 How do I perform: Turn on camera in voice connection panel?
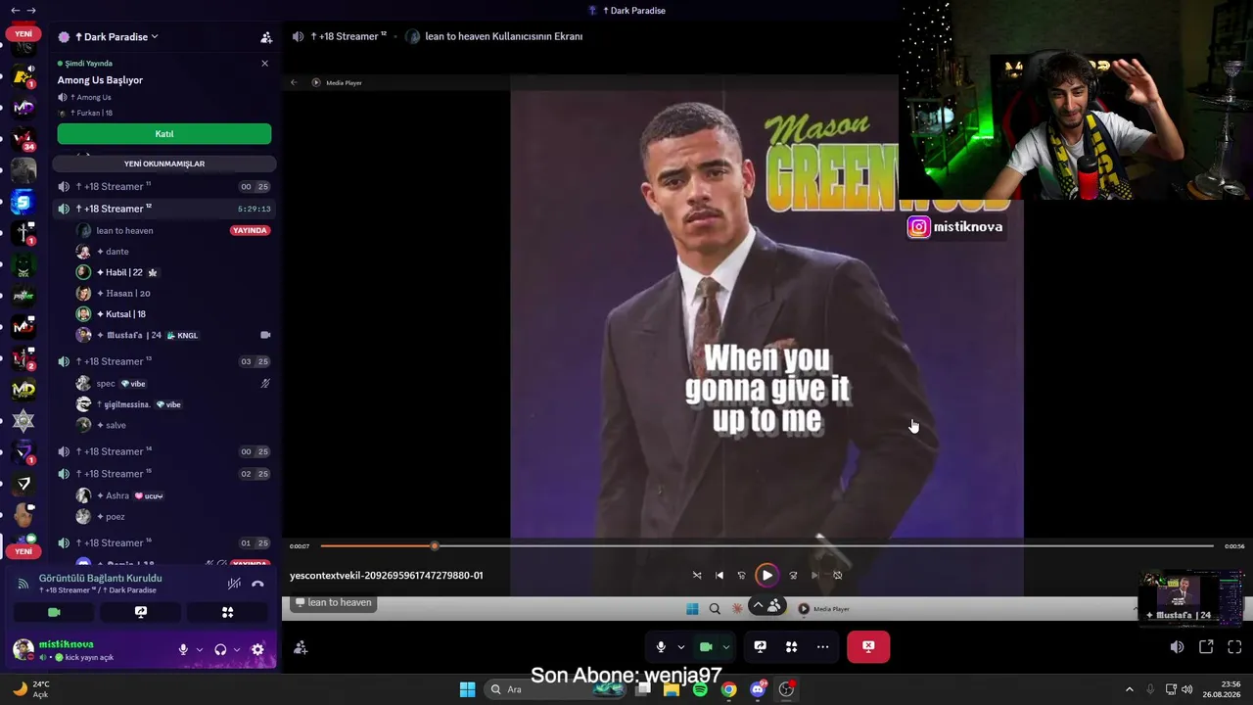coord(54,612)
